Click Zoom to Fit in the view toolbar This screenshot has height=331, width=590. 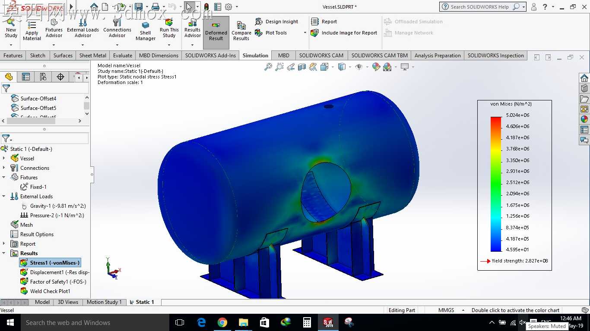(x=268, y=67)
